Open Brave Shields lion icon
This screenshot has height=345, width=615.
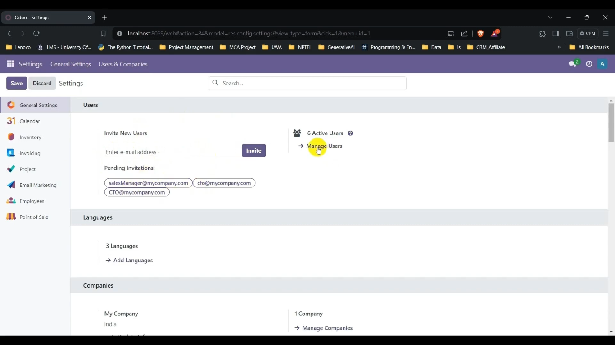point(480,34)
